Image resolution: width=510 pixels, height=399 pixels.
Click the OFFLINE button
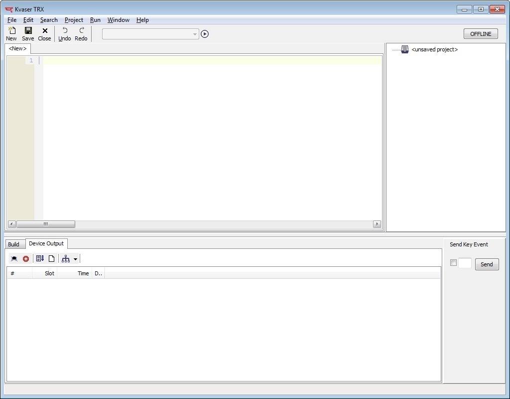[480, 34]
